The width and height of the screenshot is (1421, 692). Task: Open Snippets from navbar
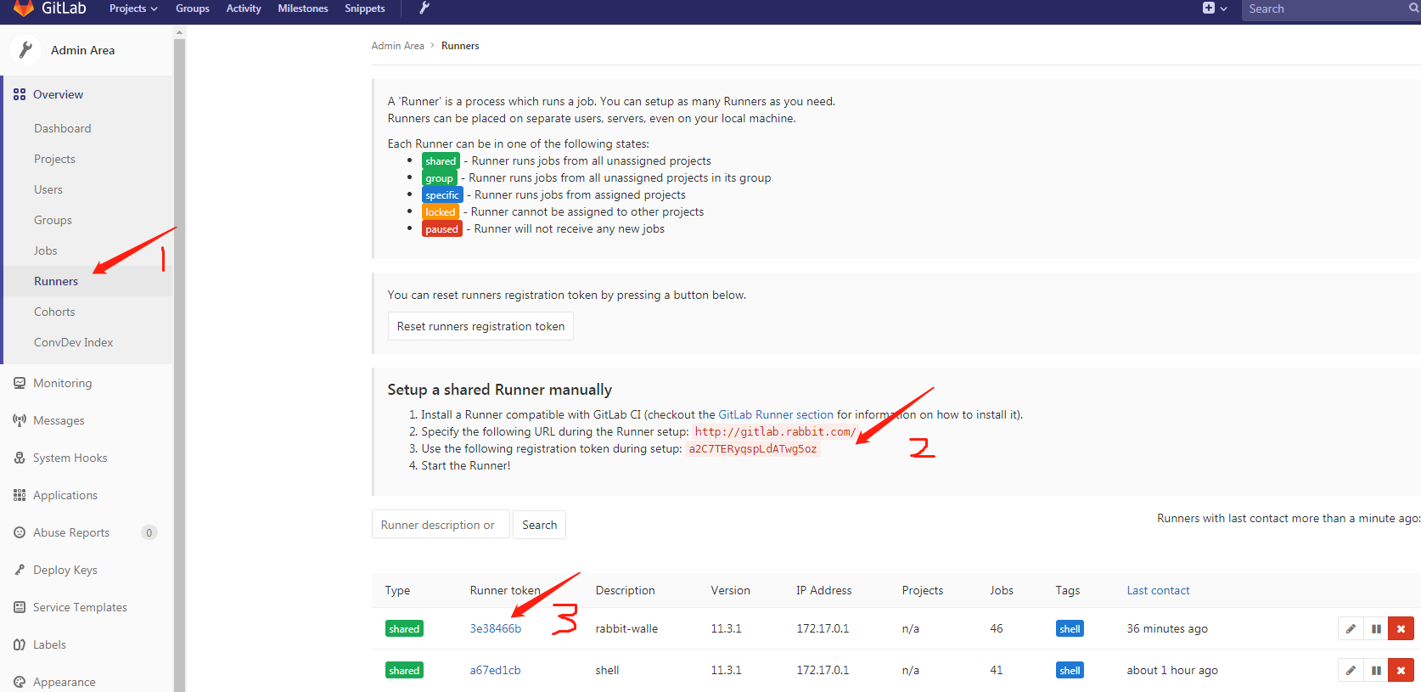[x=365, y=8]
